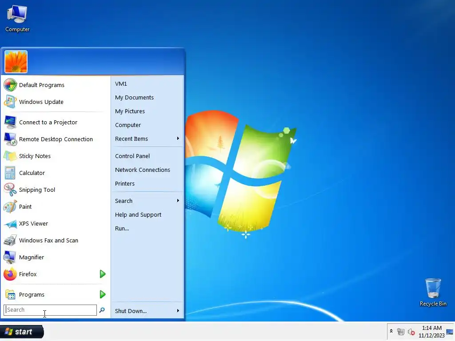Viewport: 455px width, 341px height.
Task: Launch XPS Viewer icon
Action: click(x=10, y=224)
